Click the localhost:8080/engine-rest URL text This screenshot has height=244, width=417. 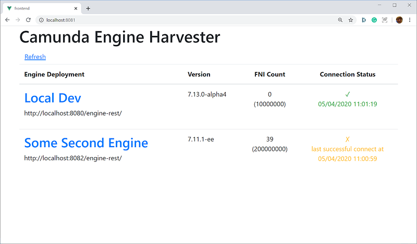73,113
